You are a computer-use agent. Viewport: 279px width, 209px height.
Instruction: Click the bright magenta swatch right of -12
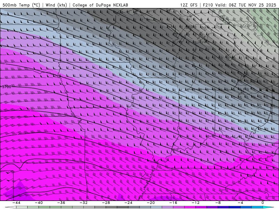click(201, 207)
